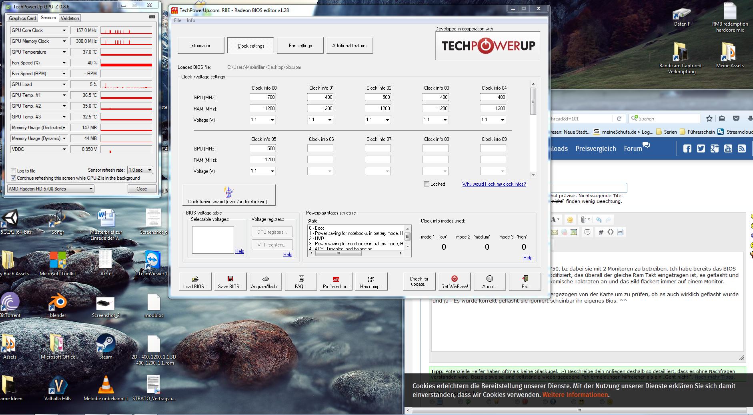
Task: Edit the RAM MHz field for Clock info 03
Action: coord(435,108)
